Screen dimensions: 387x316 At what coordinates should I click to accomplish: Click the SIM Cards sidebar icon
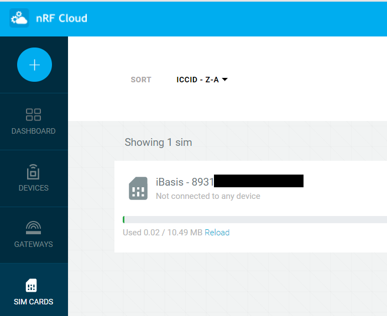pyautogui.click(x=32, y=286)
